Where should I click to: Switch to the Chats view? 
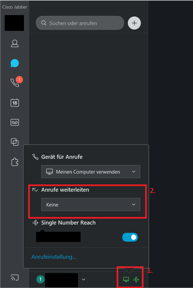click(x=14, y=63)
